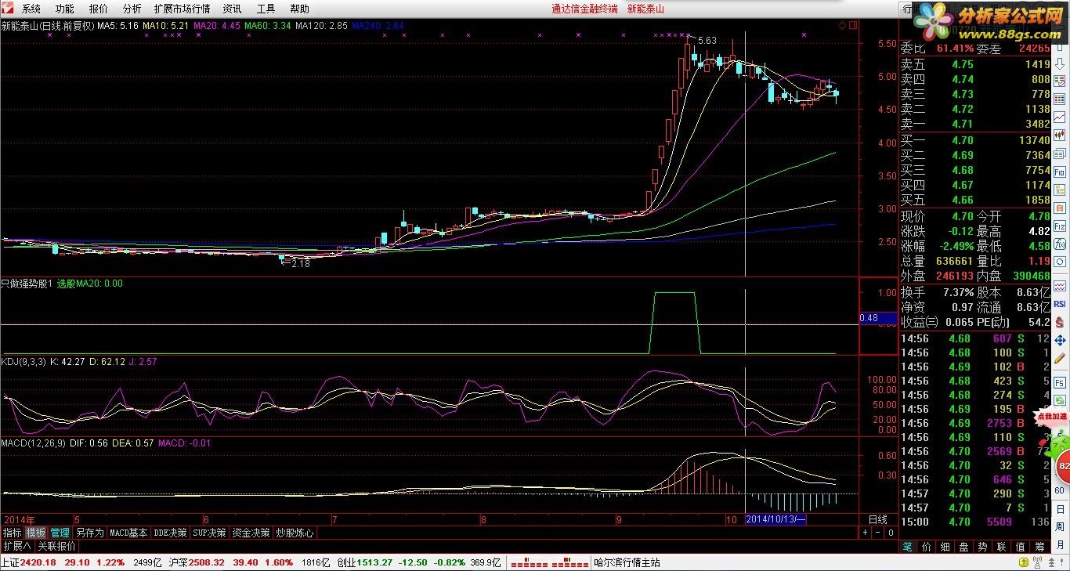Image resolution: width=1070 pixels, height=571 pixels.
Task: Select the 指标 tab at bottom
Action: [x=13, y=533]
